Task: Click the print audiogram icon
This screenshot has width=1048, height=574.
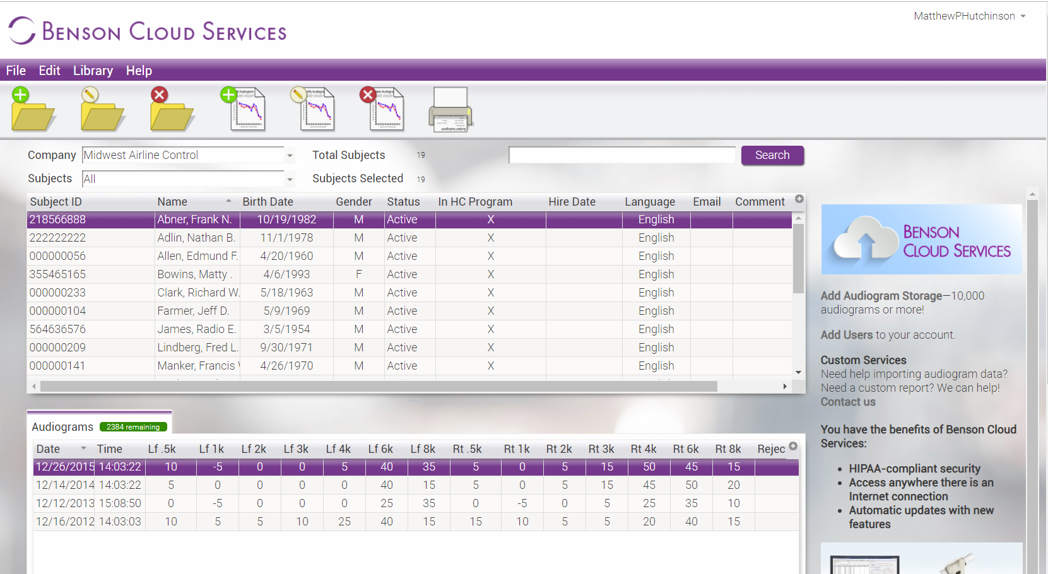Action: pos(450,108)
